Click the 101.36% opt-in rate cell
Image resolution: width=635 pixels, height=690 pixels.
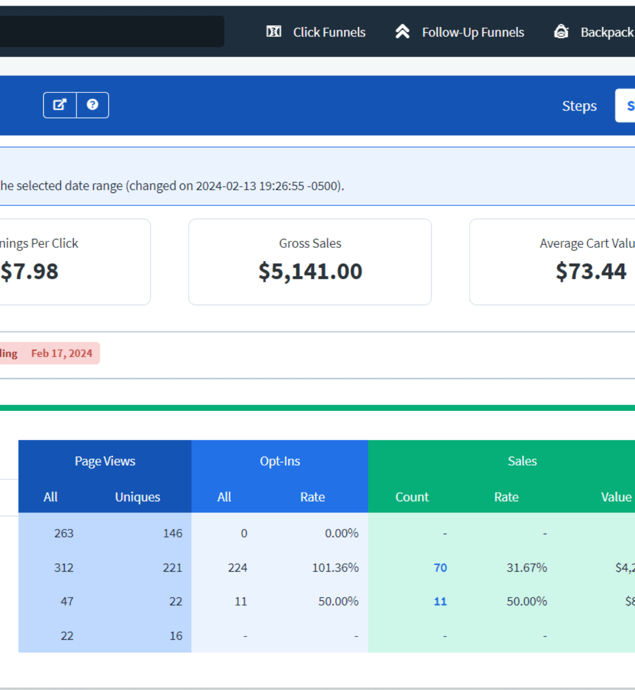pyautogui.click(x=335, y=567)
